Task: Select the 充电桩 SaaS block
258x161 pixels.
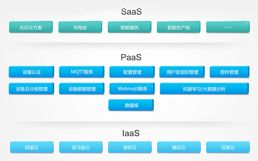Action: click(80, 27)
